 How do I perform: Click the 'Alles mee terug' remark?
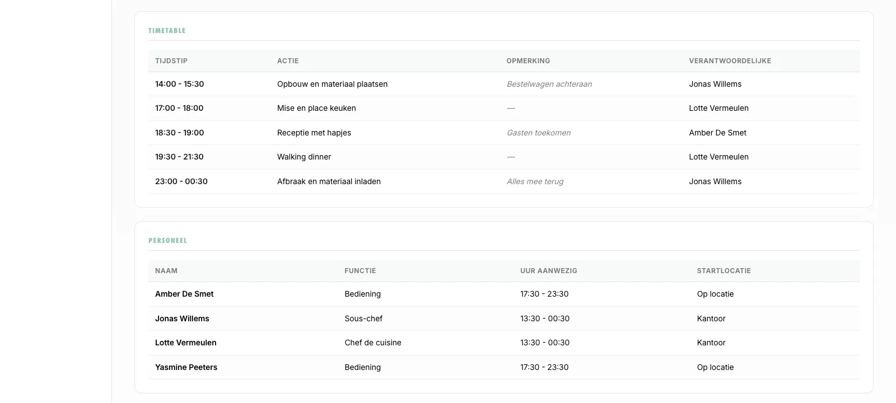click(535, 181)
